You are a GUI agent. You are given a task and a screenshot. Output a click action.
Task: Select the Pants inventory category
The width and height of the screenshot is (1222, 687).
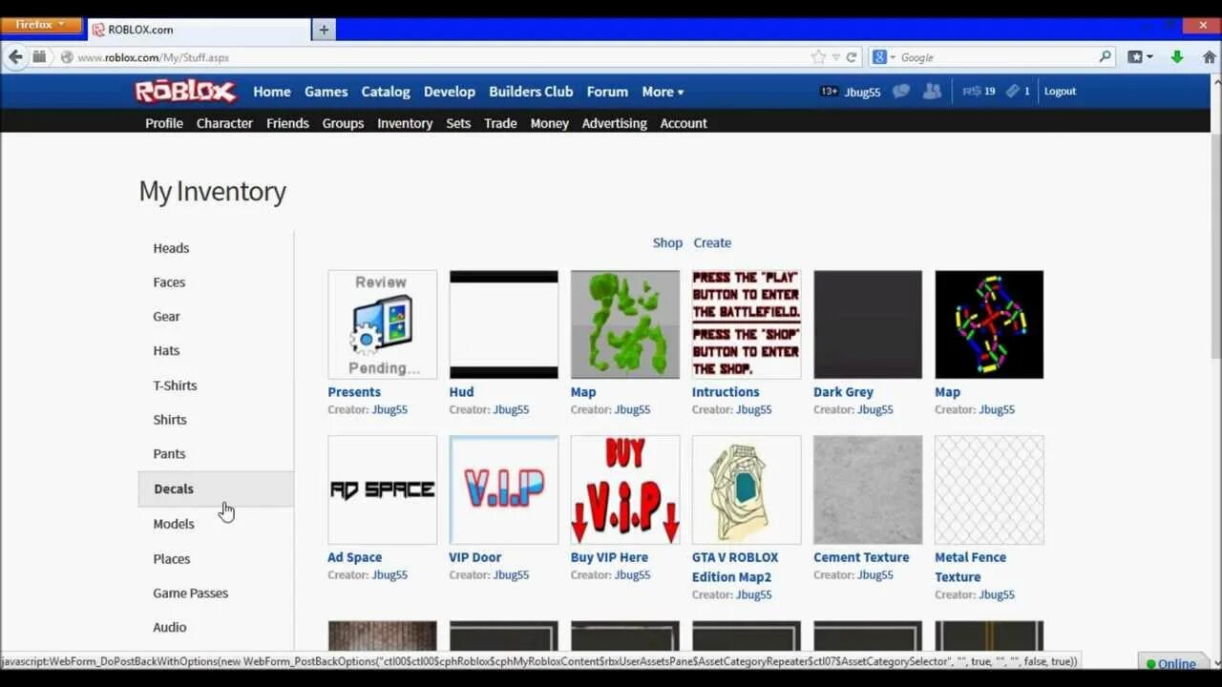(x=169, y=454)
